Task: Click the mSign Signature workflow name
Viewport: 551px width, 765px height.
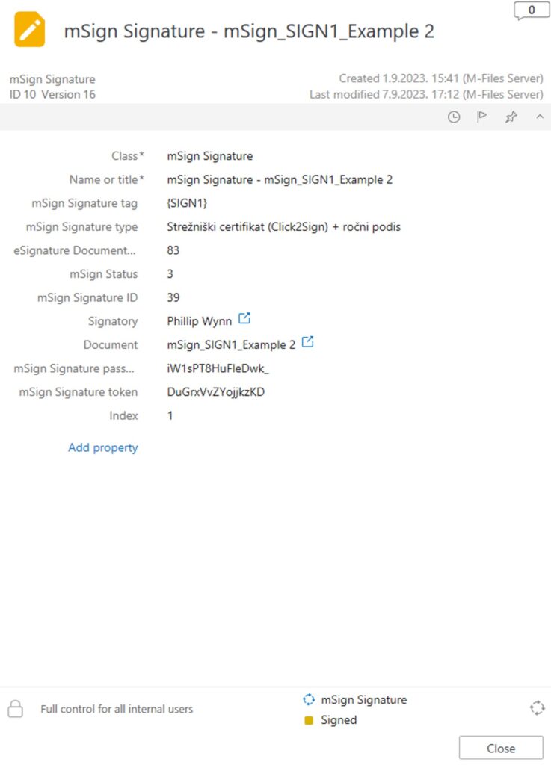Action: (363, 699)
